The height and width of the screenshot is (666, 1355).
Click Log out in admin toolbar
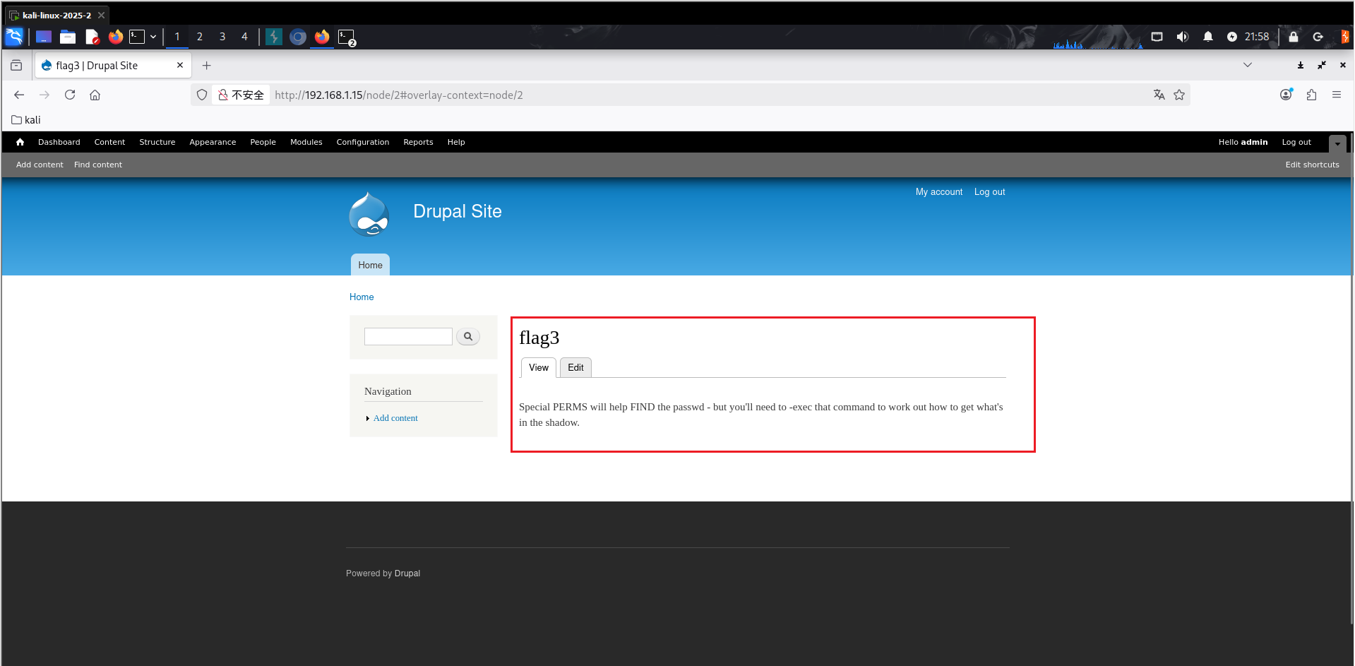pyautogui.click(x=1296, y=142)
